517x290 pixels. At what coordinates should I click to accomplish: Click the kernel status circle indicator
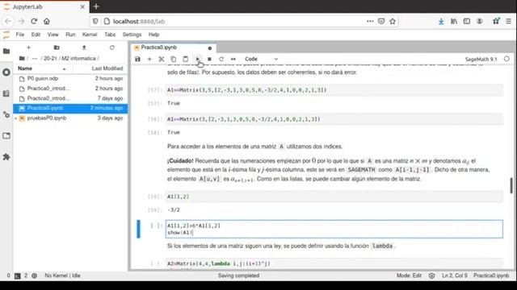(506, 59)
